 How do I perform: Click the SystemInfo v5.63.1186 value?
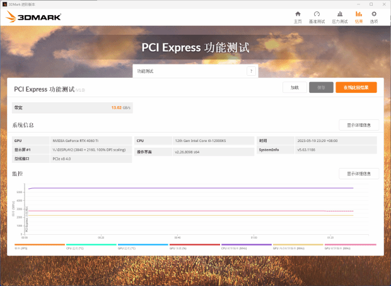coord(306,150)
